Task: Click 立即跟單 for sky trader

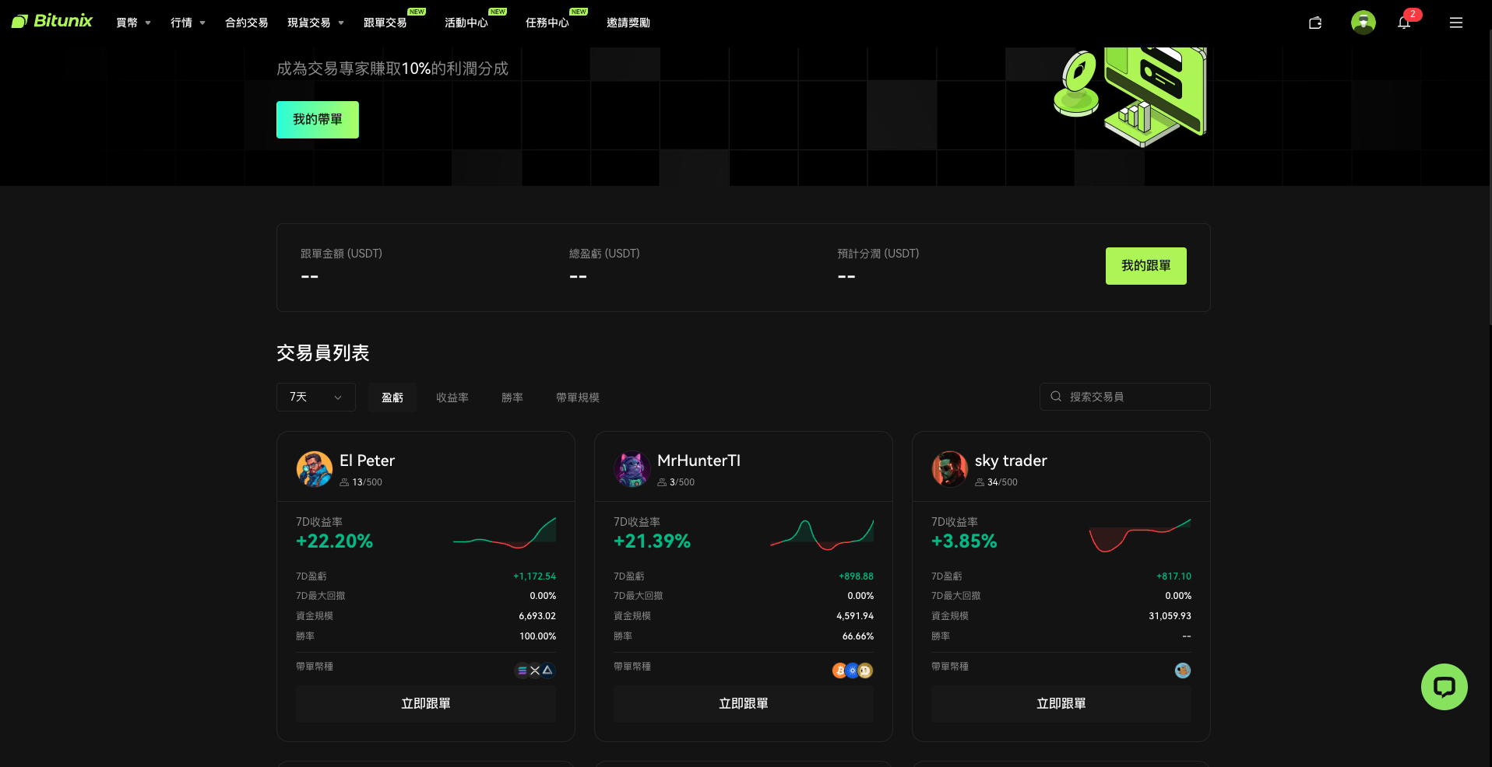Action: coord(1061,704)
